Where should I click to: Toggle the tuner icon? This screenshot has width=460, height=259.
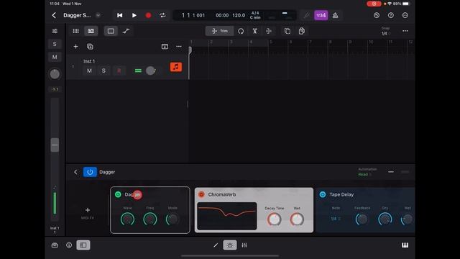coord(306,15)
